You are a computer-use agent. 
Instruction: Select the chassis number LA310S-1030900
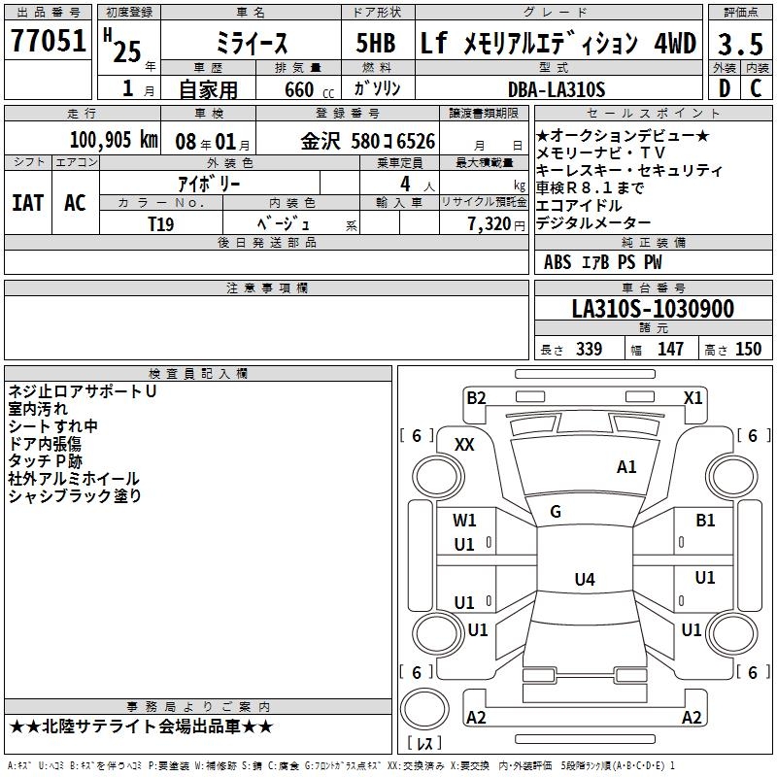click(653, 308)
